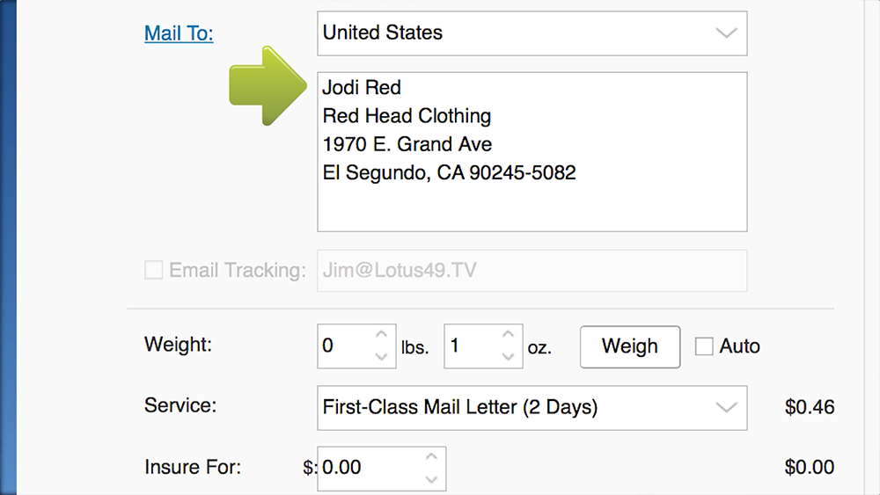Viewport: 880px width, 495px height.
Task: Decrease Insure For amount arrow
Action: pos(431,479)
